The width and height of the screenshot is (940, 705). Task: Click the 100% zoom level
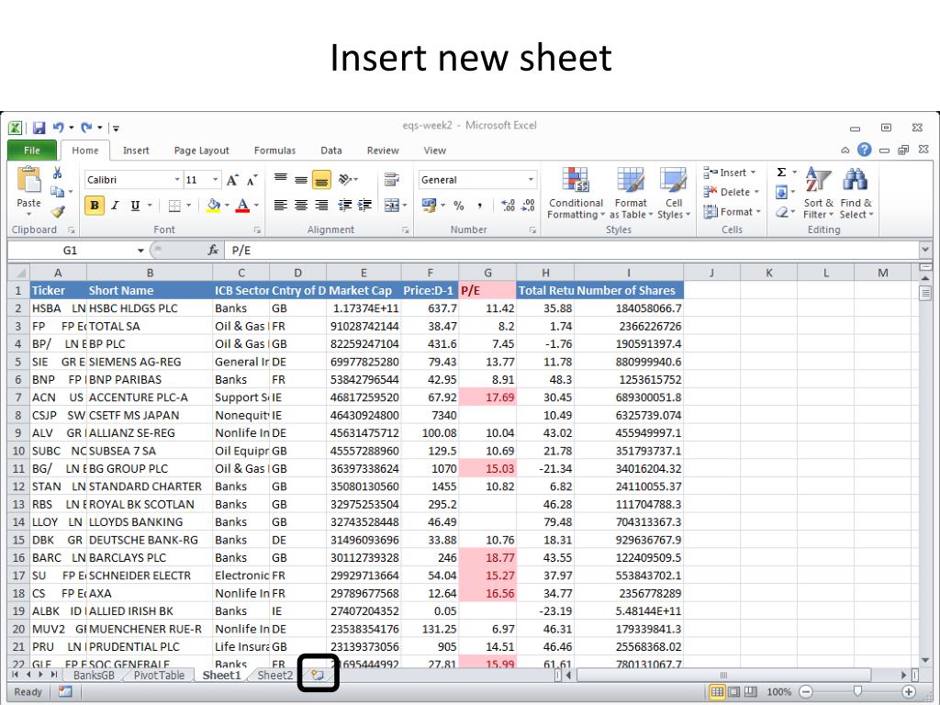pyautogui.click(x=778, y=692)
